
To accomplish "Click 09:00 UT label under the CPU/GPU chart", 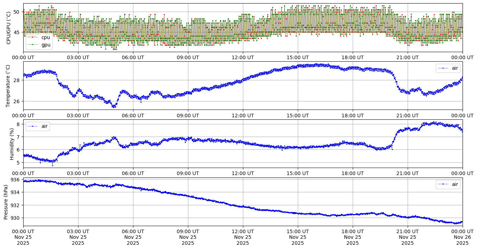I will [x=188, y=57].
